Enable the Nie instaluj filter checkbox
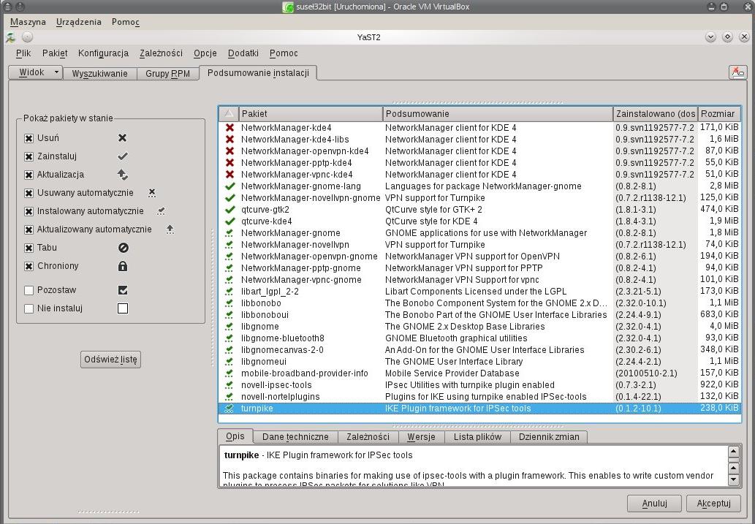 [x=29, y=308]
